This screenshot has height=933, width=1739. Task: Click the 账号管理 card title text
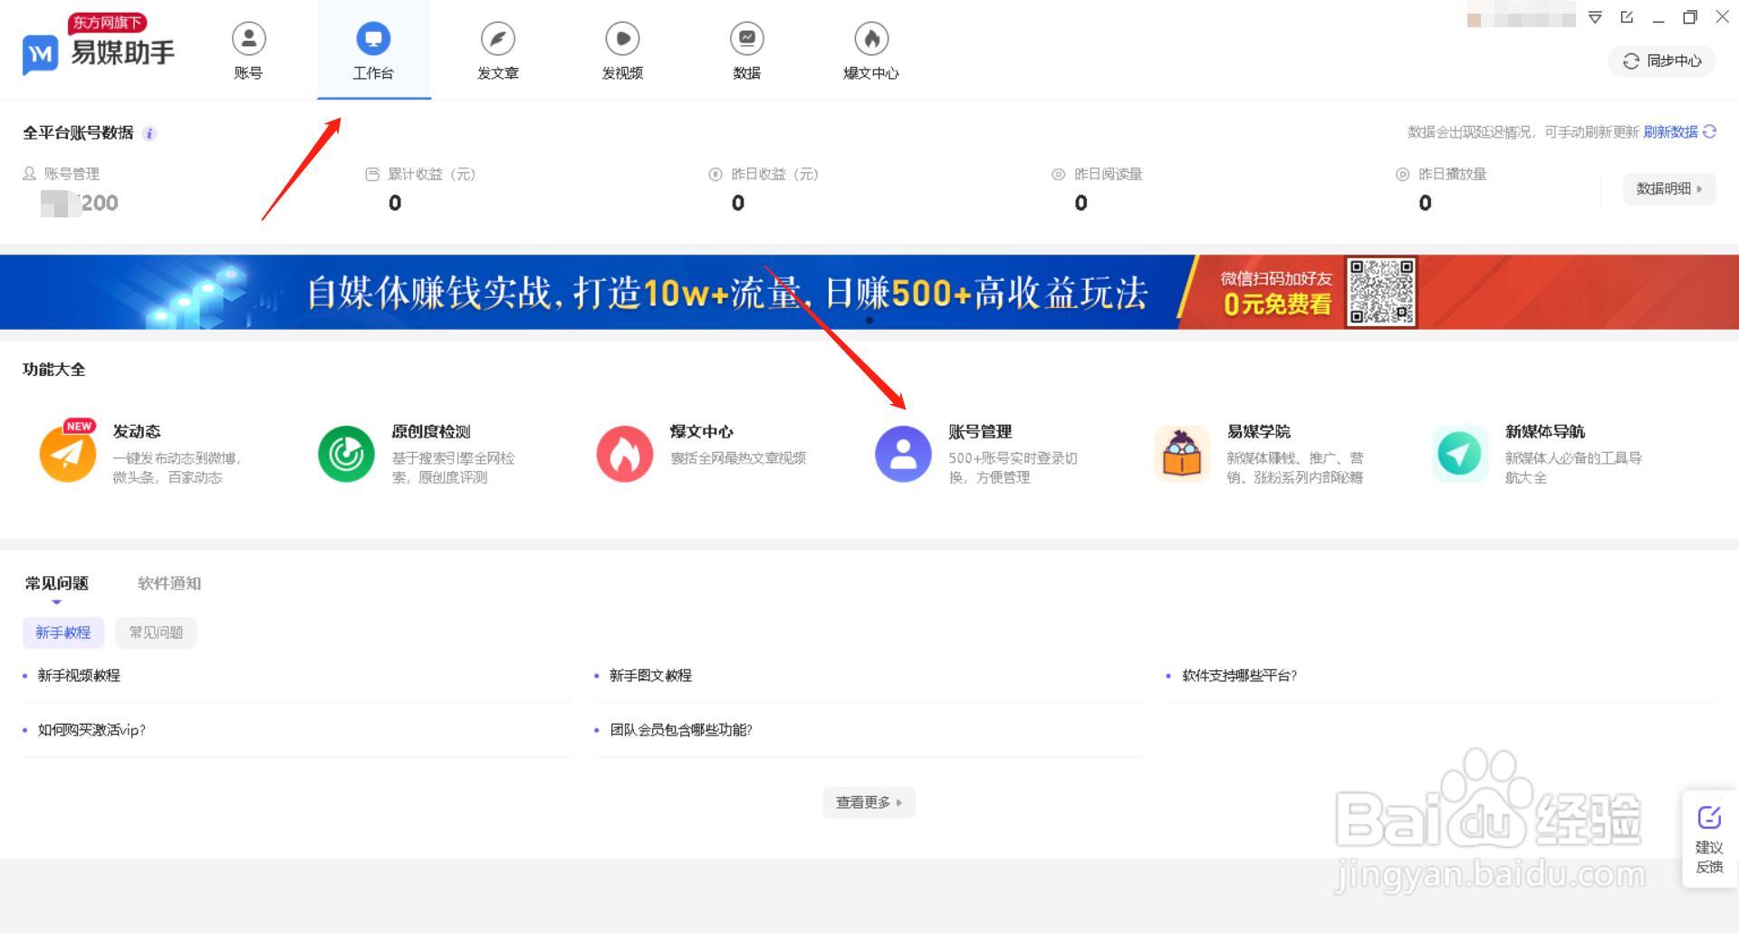click(x=980, y=432)
